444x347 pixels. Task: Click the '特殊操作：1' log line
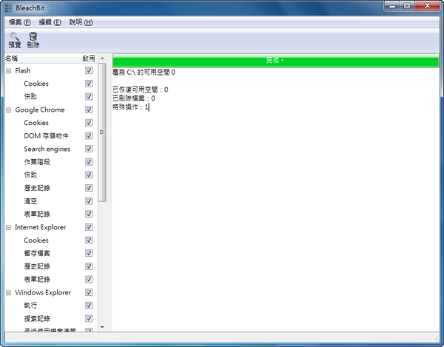130,107
